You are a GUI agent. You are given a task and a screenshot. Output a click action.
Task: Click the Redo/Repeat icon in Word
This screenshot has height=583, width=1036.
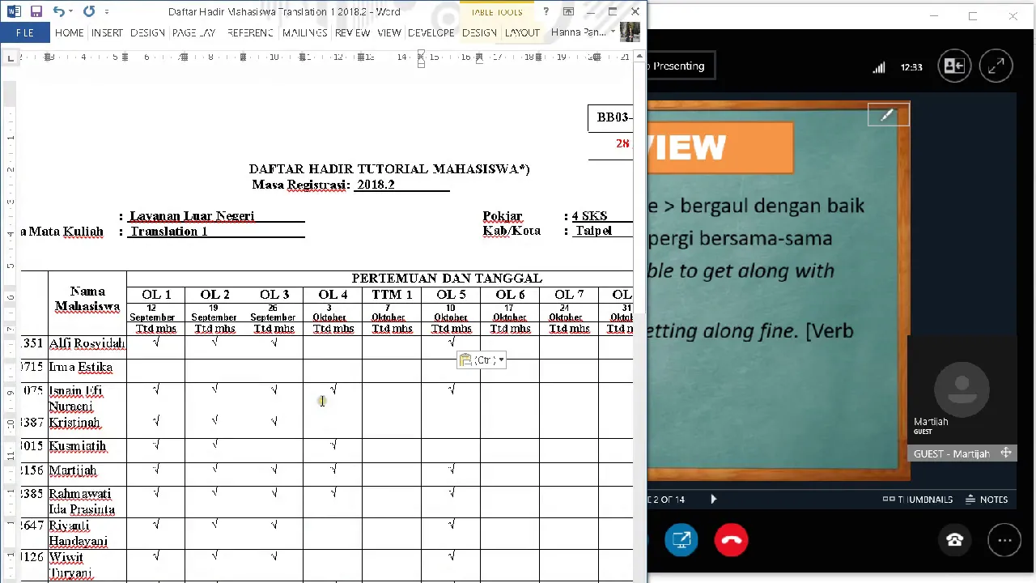[x=89, y=11]
